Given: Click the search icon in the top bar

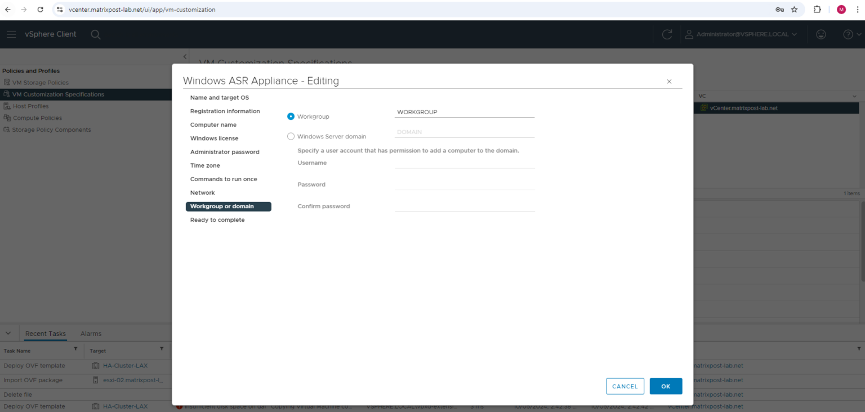Looking at the screenshot, I should [x=96, y=34].
